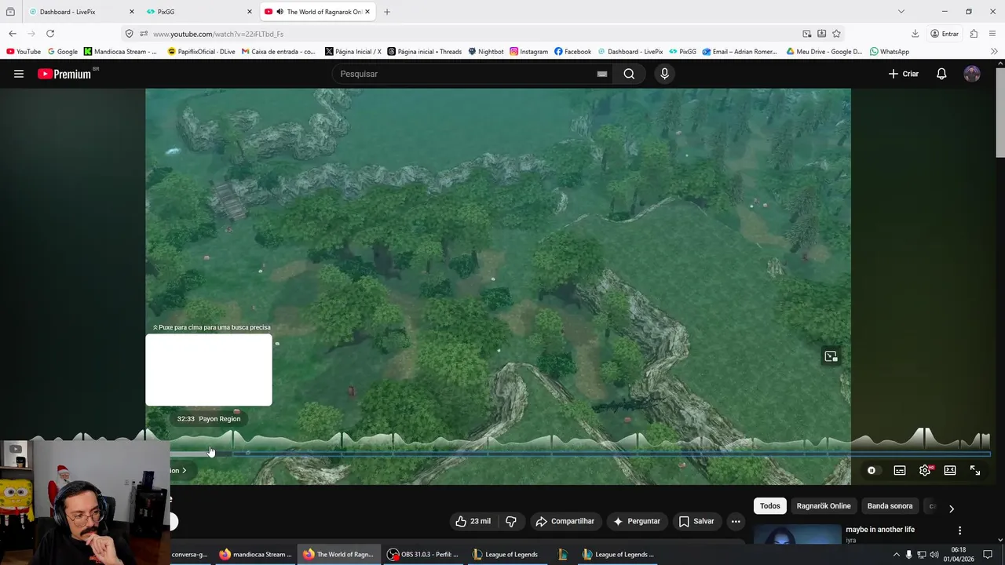Viewport: 1005px width, 565px height.
Task: Click Entrar sign-in button in toolbar
Action: (x=945, y=34)
